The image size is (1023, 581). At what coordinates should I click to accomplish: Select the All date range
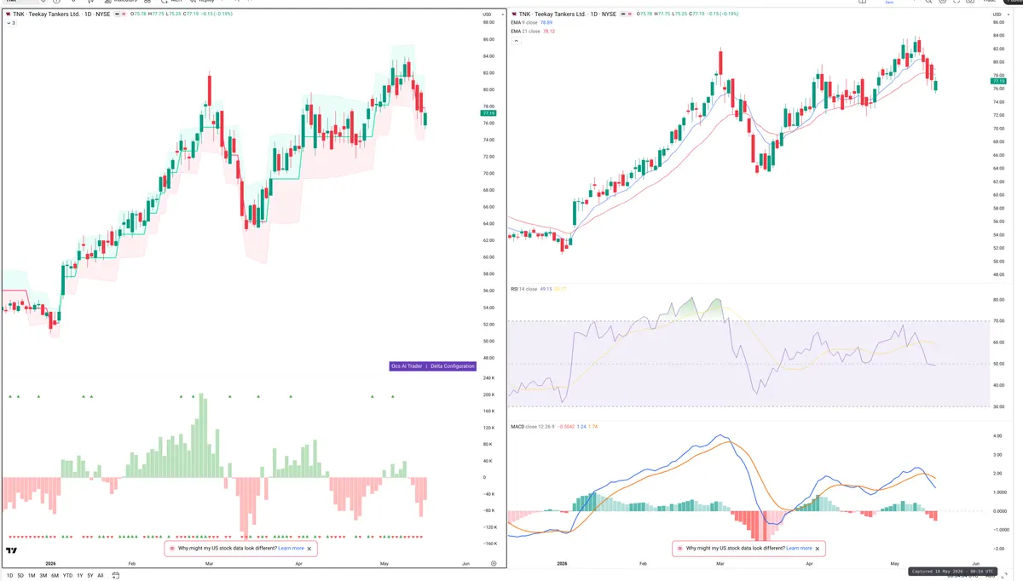[x=101, y=576]
